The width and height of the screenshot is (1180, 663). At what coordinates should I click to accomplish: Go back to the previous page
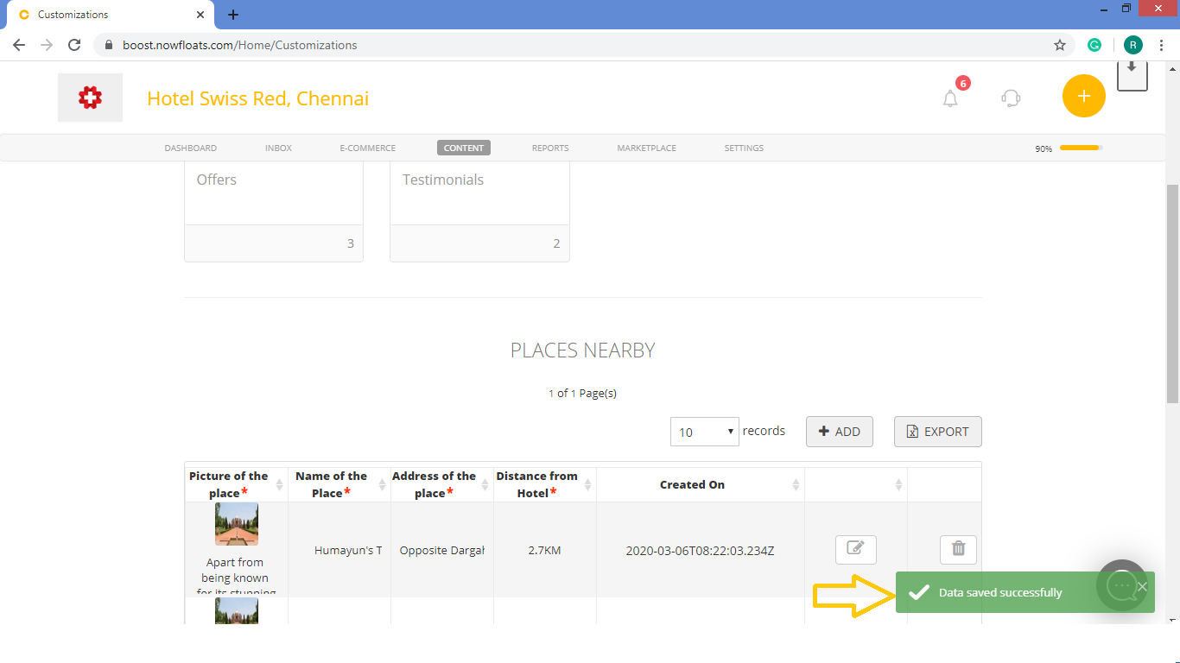[x=19, y=45]
